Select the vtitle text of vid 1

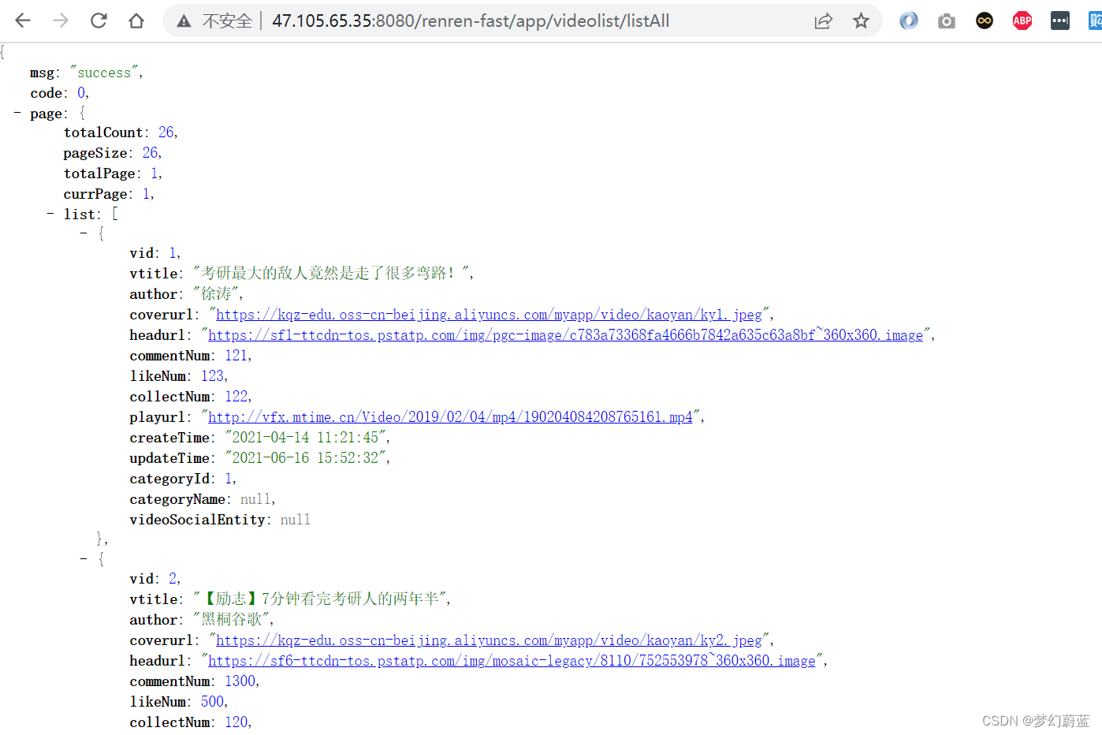(x=331, y=274)
